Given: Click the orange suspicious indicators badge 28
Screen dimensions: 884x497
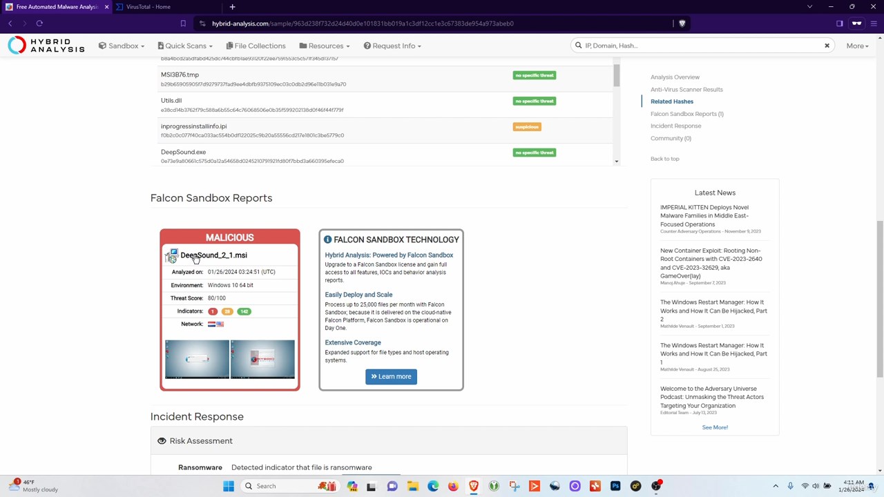Looking at the screenshot, I should pos(227,311).
